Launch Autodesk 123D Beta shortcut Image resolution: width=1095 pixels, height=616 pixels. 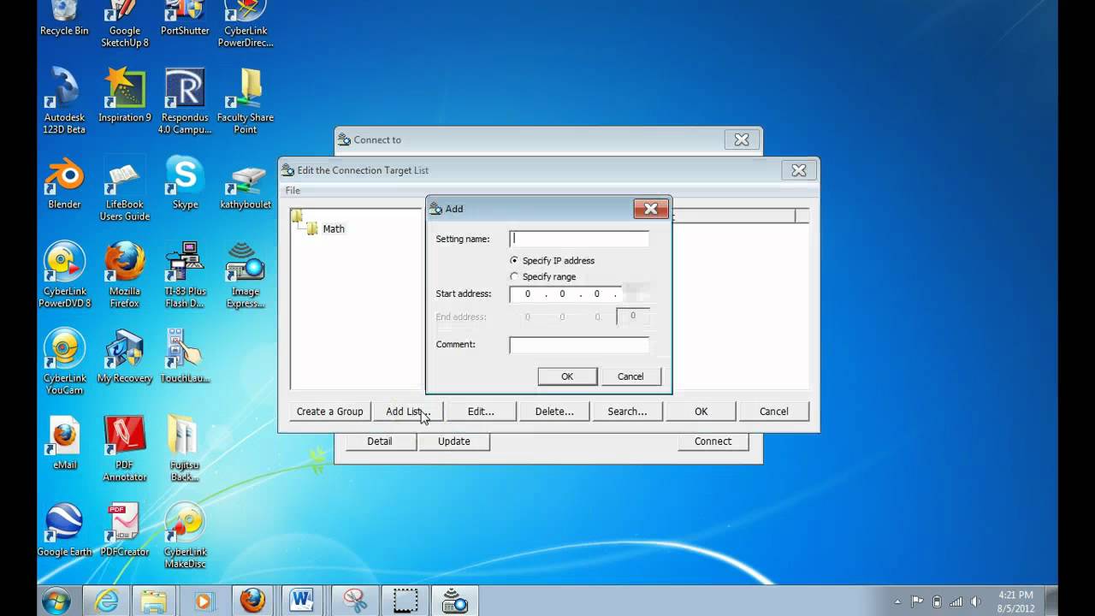64,101
